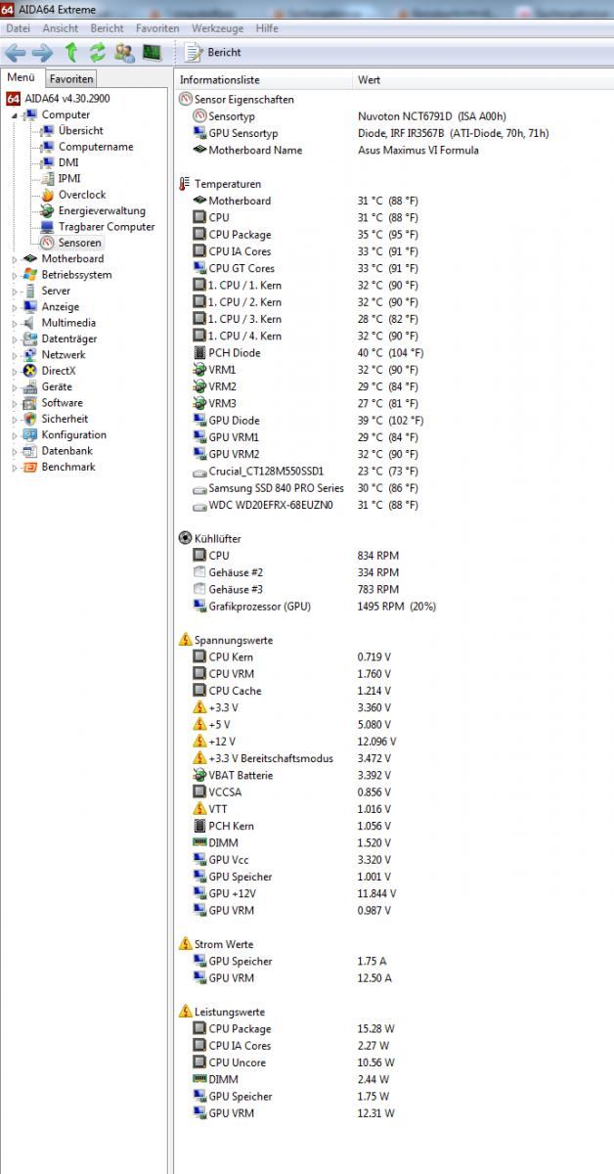
Task: Select the Kühllüfter group heading
Action: coord(217,539)
